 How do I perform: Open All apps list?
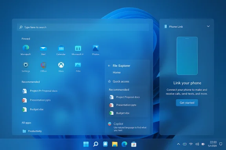pyautogui.click(x=26, y=123)
